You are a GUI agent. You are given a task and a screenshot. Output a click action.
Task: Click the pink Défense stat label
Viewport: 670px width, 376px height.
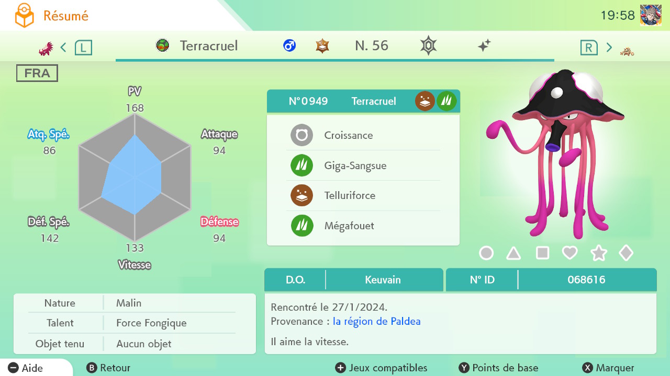[220, 222]
